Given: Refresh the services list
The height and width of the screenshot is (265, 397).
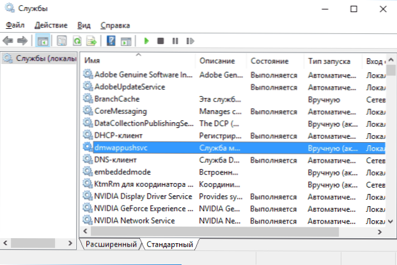Looking at the screenshot, I should [77, 41].
